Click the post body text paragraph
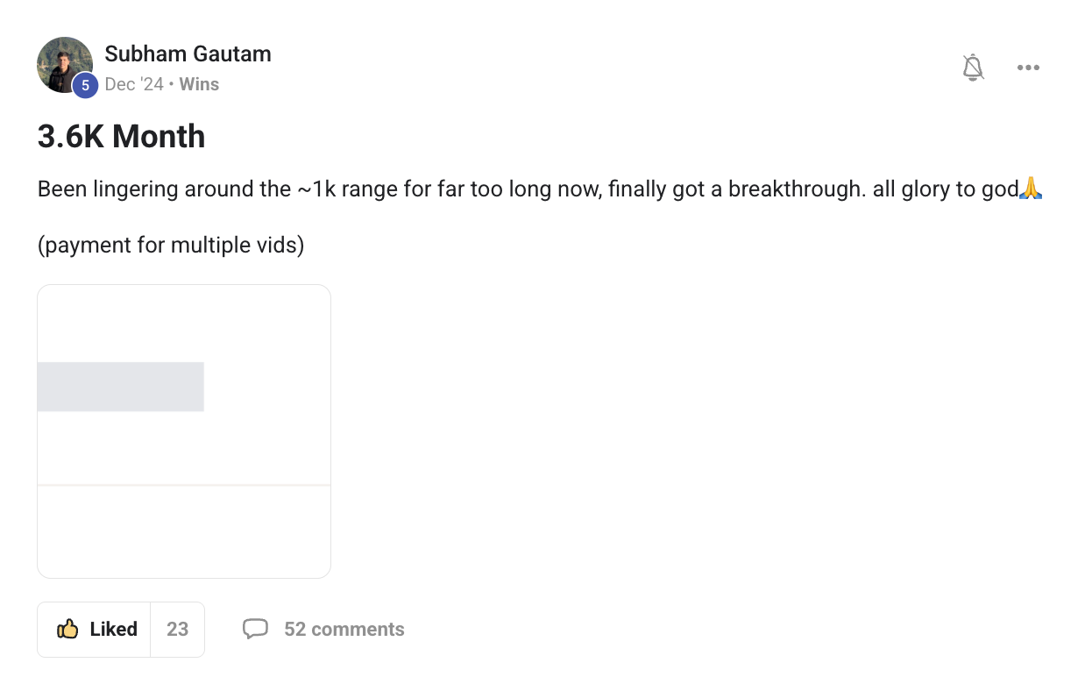Image resolution: width=1092 pixels, height=677 pixels. (x=438, y=189)
